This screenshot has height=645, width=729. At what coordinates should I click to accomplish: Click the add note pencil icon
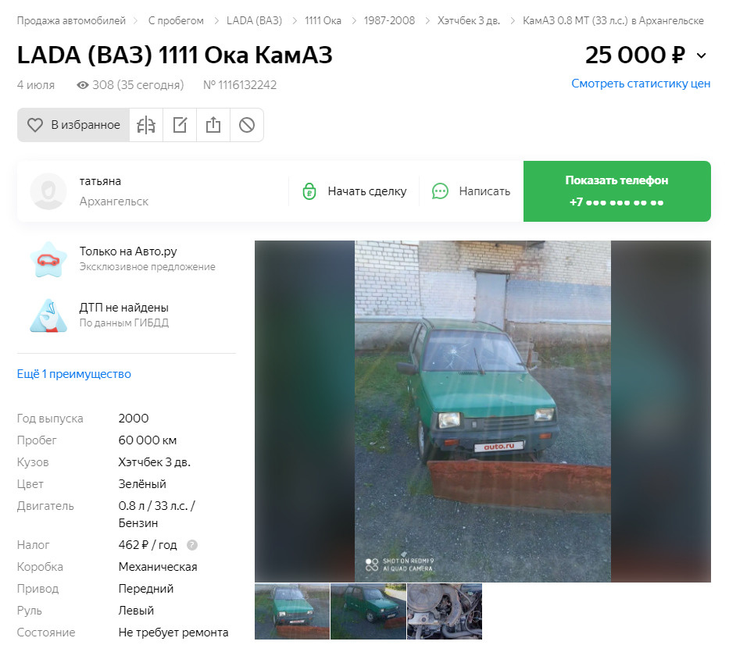(x=180, y=125)
